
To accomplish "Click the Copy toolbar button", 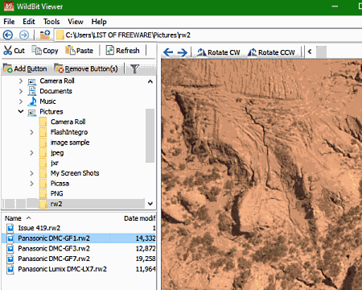I will pyautogui.click(x=45, y=51).
